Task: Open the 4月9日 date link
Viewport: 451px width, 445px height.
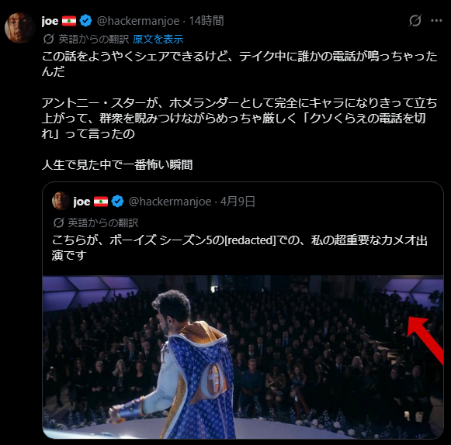Action: (x=238, y=202)
